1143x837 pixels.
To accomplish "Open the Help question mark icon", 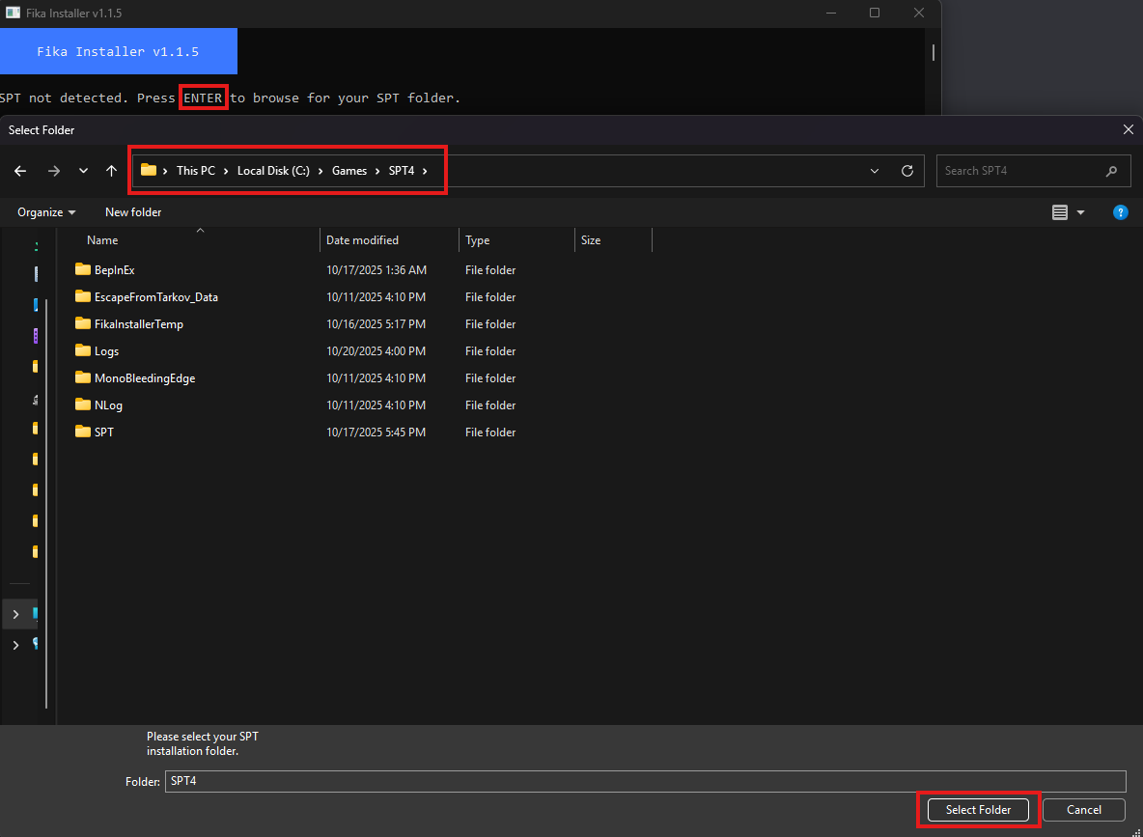I will tap(1120, 212).
